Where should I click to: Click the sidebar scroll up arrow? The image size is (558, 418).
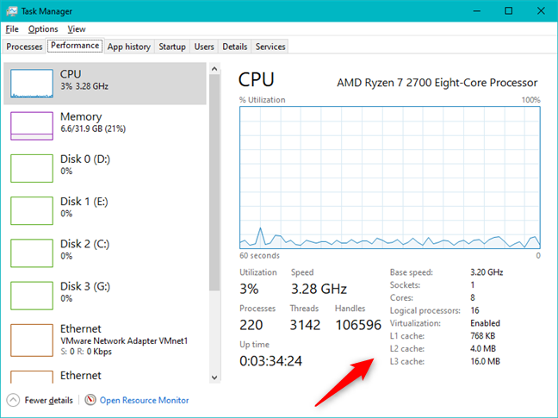[x=214, y=69]
